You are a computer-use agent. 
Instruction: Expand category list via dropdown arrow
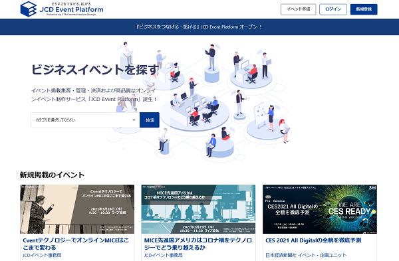[x=134, y=120]
